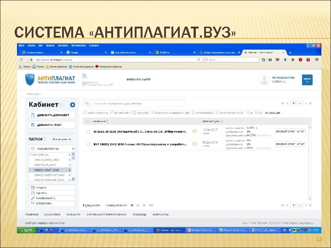This screenshot has height=248, width=331.
Task: Go to last page arrow at bottom pager
Action: pos(310,205)
